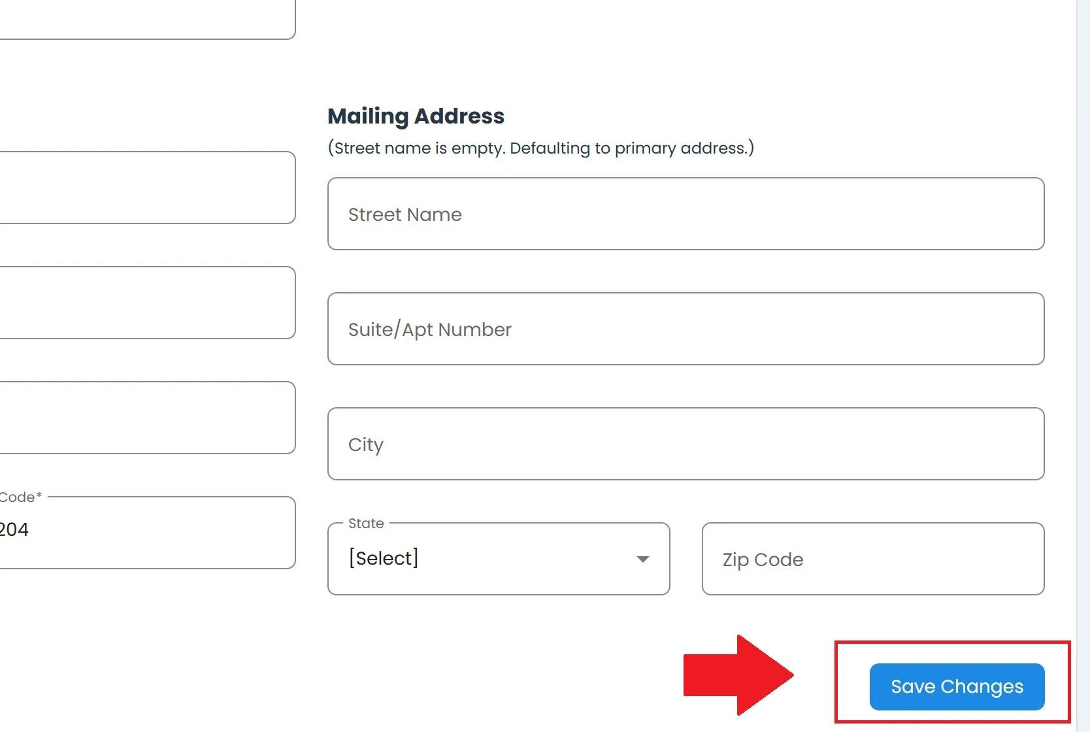Viewport: 1090px width, 732px height.
Task: Click the Street Name placeholder text
Action: [405, 214]
